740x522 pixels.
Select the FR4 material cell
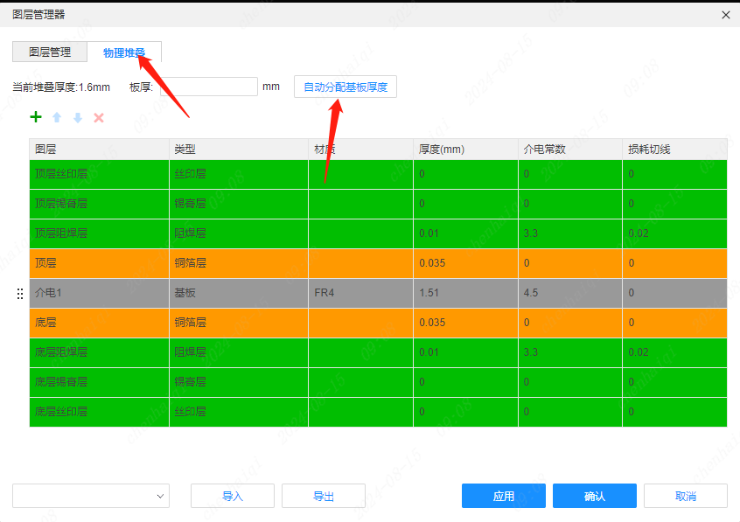360,293
